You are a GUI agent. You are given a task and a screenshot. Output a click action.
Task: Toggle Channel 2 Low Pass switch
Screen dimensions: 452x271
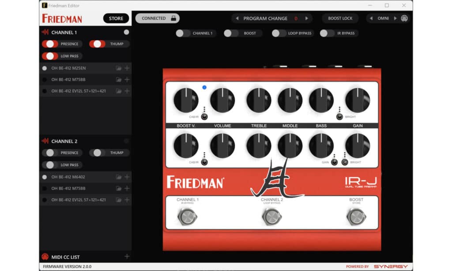click(x=50, y=165)
